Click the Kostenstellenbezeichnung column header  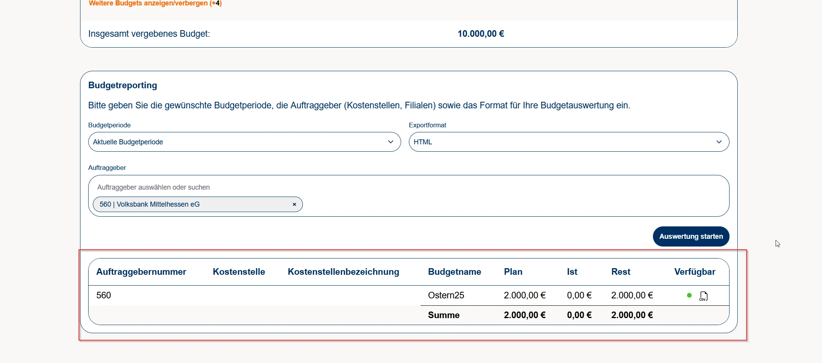coord(343,272)
